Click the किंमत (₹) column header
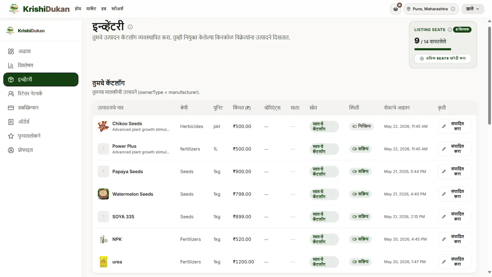Viewport: 492px width, 277px height. point(242,108)
